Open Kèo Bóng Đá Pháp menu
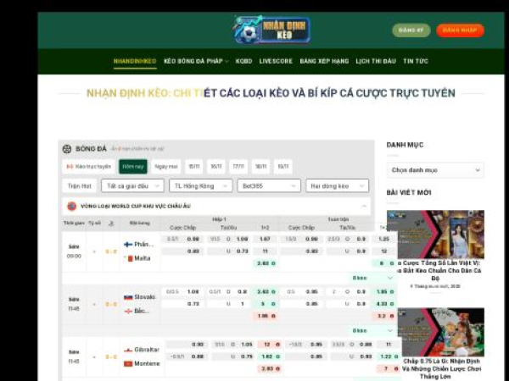The image size is (509, 381). (193, 61)
